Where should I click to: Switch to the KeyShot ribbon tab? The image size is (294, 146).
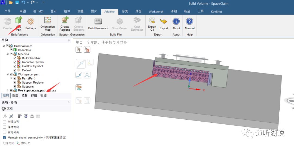point(216,12)
